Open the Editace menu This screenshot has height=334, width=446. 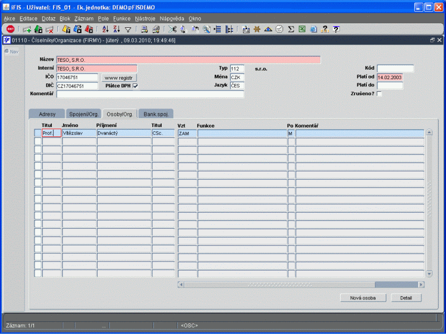28,19
